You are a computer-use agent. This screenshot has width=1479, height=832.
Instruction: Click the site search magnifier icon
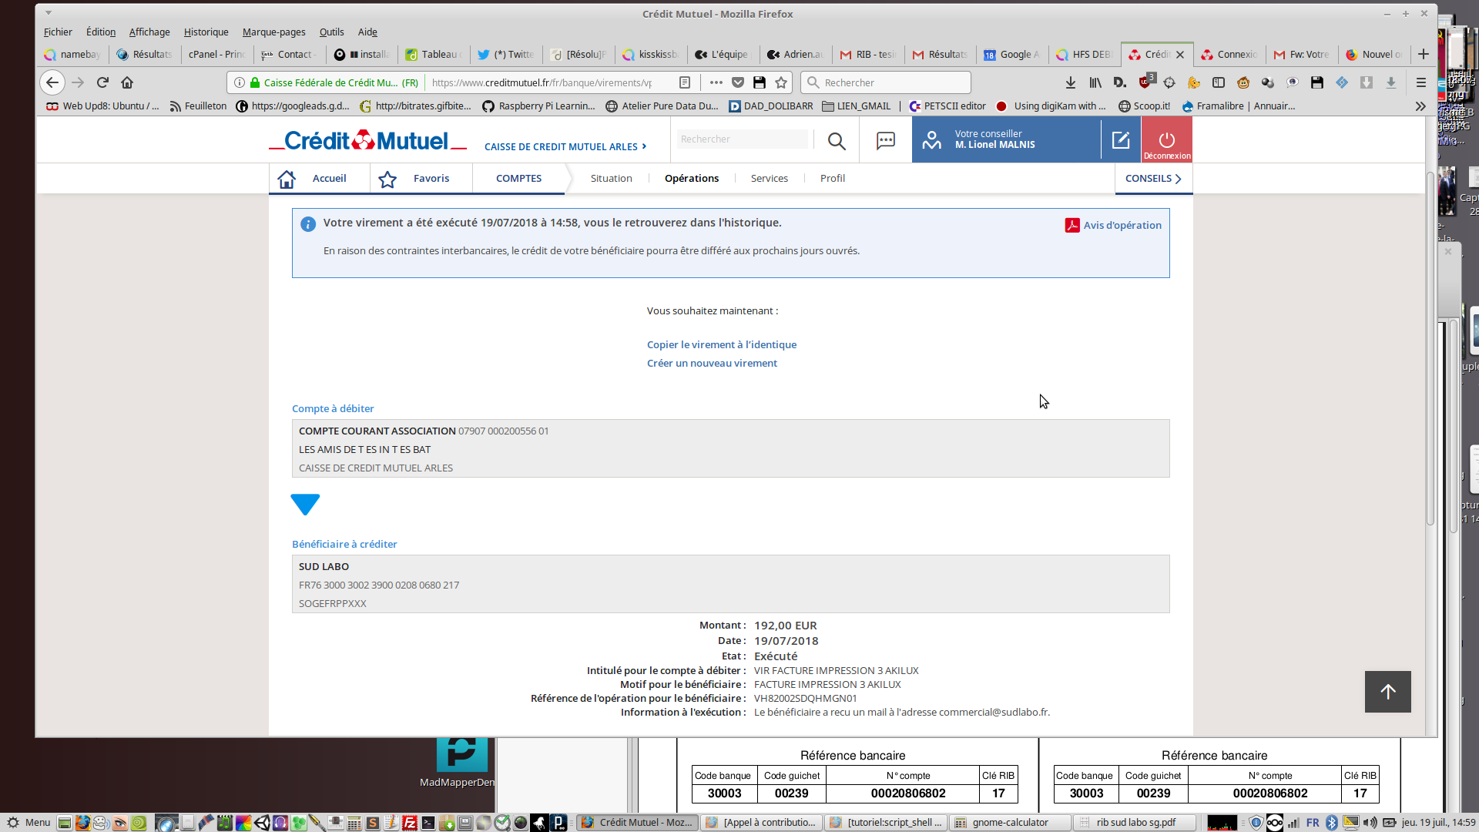[836, 140]
